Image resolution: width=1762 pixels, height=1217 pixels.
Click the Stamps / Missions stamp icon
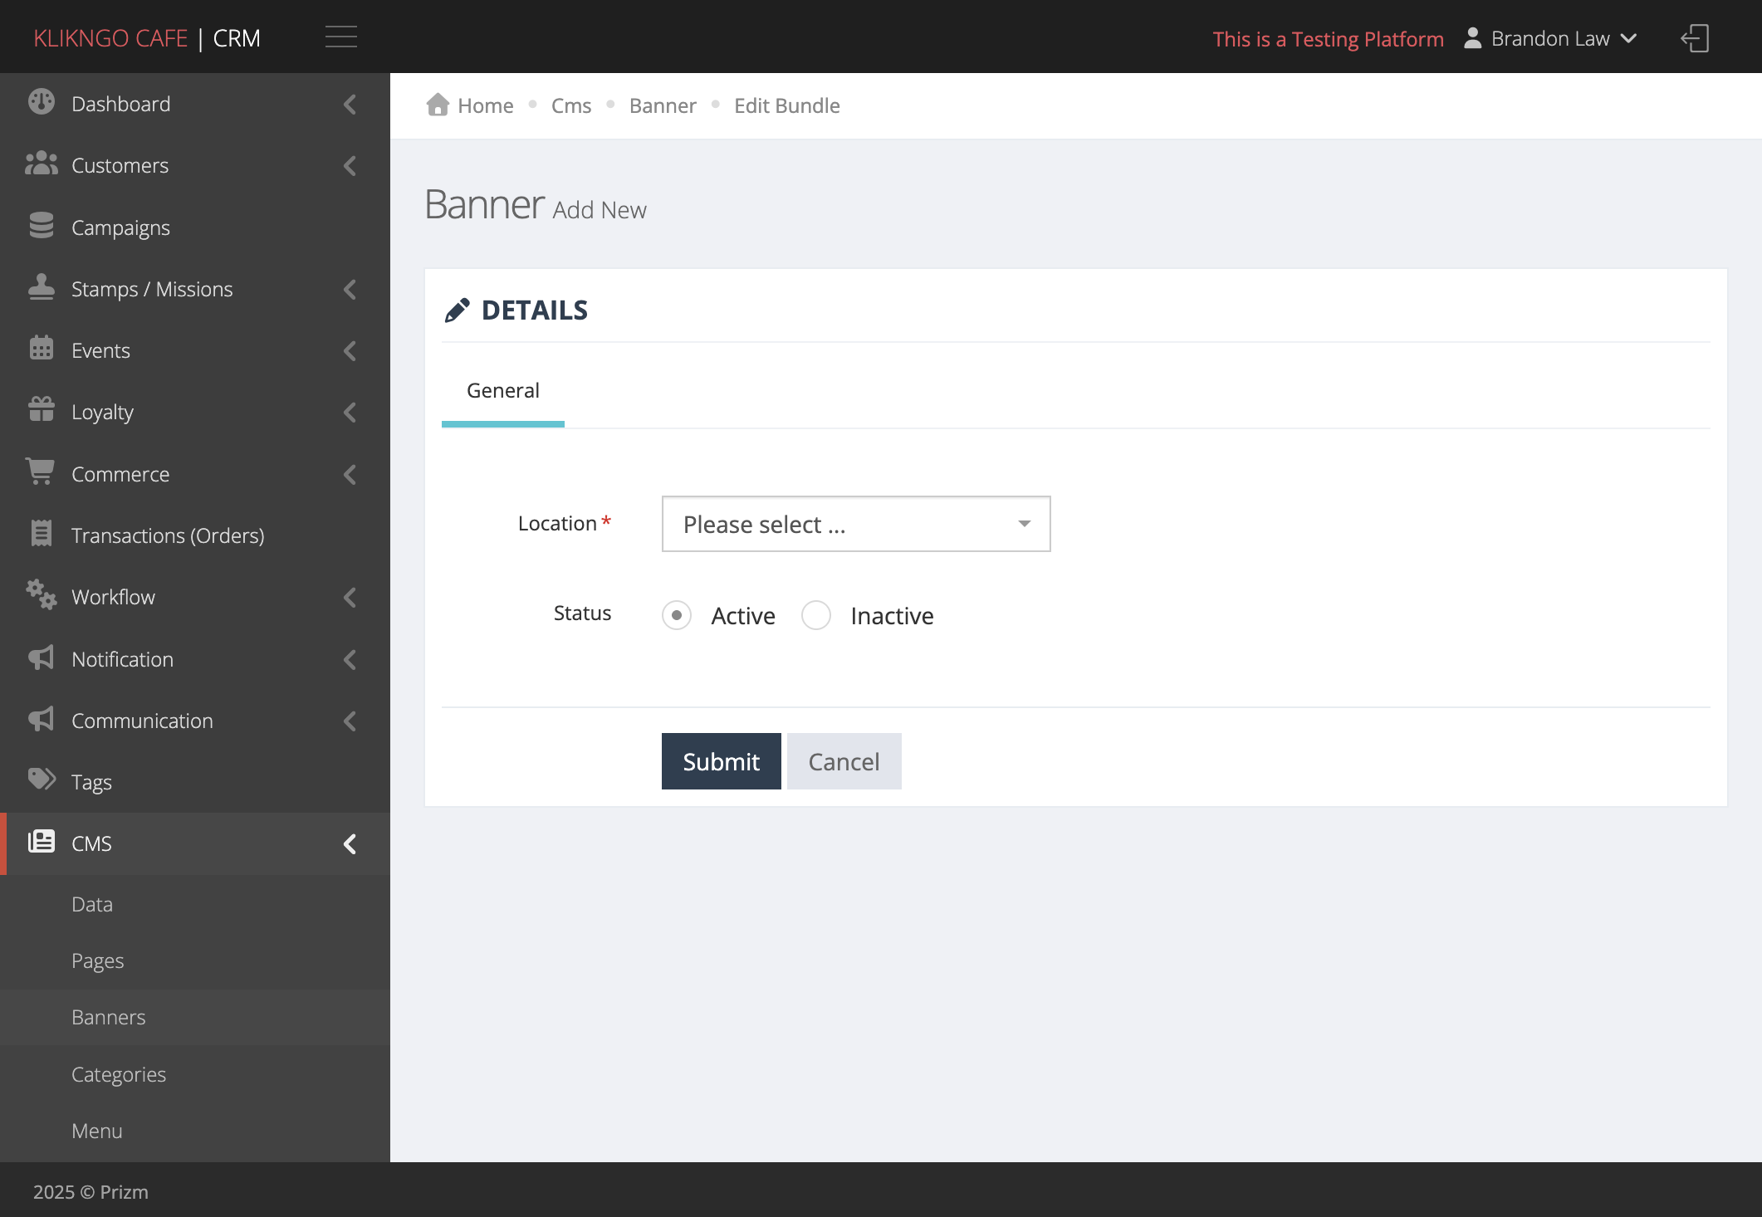41,287
